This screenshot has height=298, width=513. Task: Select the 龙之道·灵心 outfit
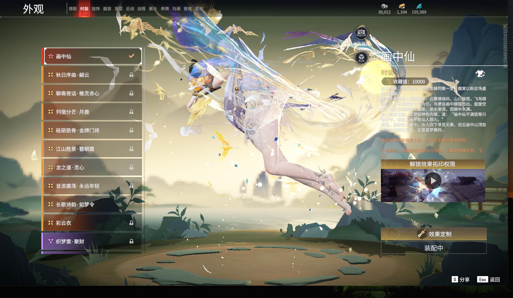coord(92,167)
